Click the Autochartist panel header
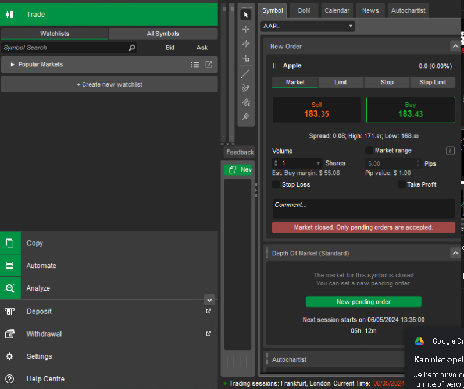This screenshot has height=389, width=464. pos(334,359)
